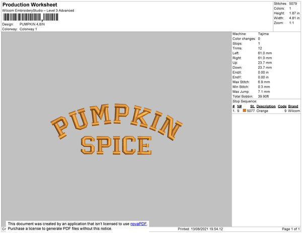Click the 'Description' column header
This screenshot has width=302, height=233.
[x=266, y=106]
